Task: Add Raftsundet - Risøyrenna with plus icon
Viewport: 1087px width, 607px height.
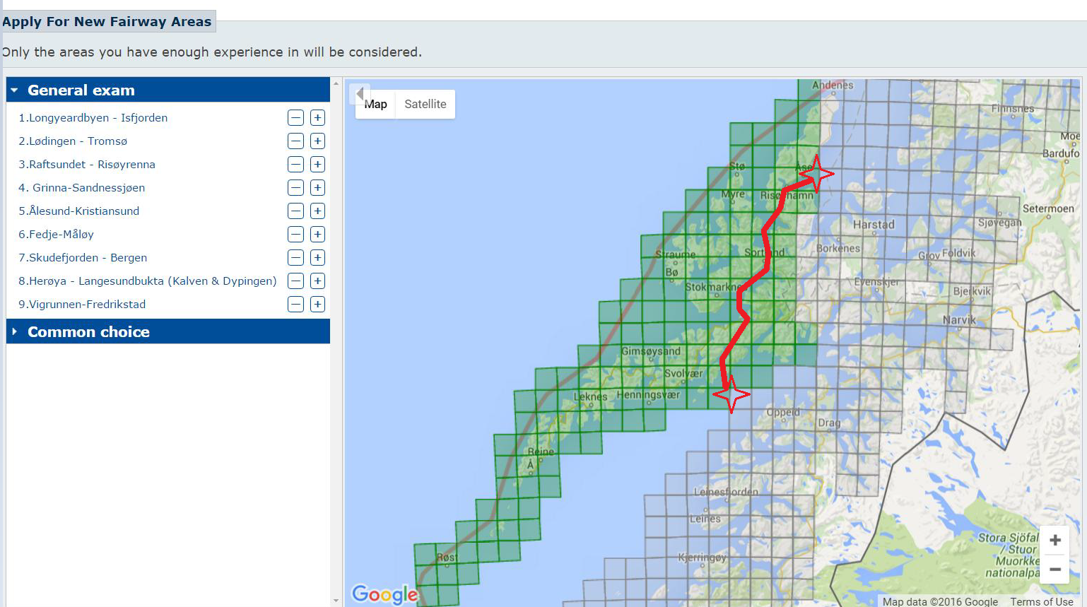Action: [x=317, y=165]
